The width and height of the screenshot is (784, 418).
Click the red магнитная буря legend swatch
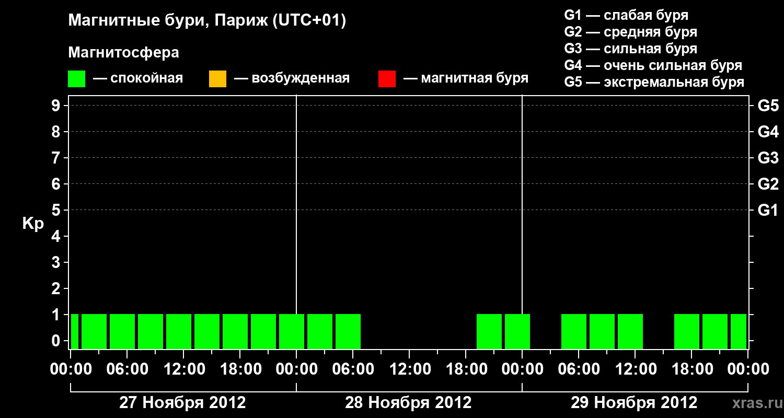coord(387,79)
